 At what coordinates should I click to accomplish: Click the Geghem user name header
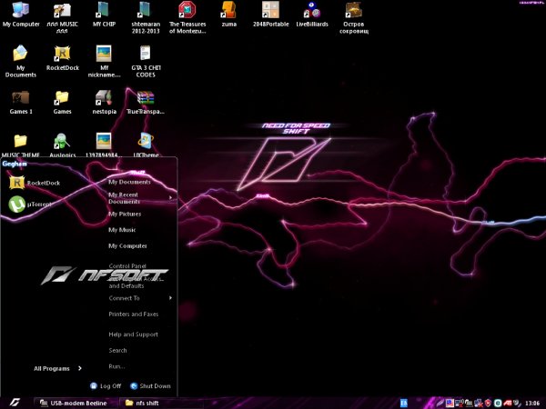click(x=15, y=164)
